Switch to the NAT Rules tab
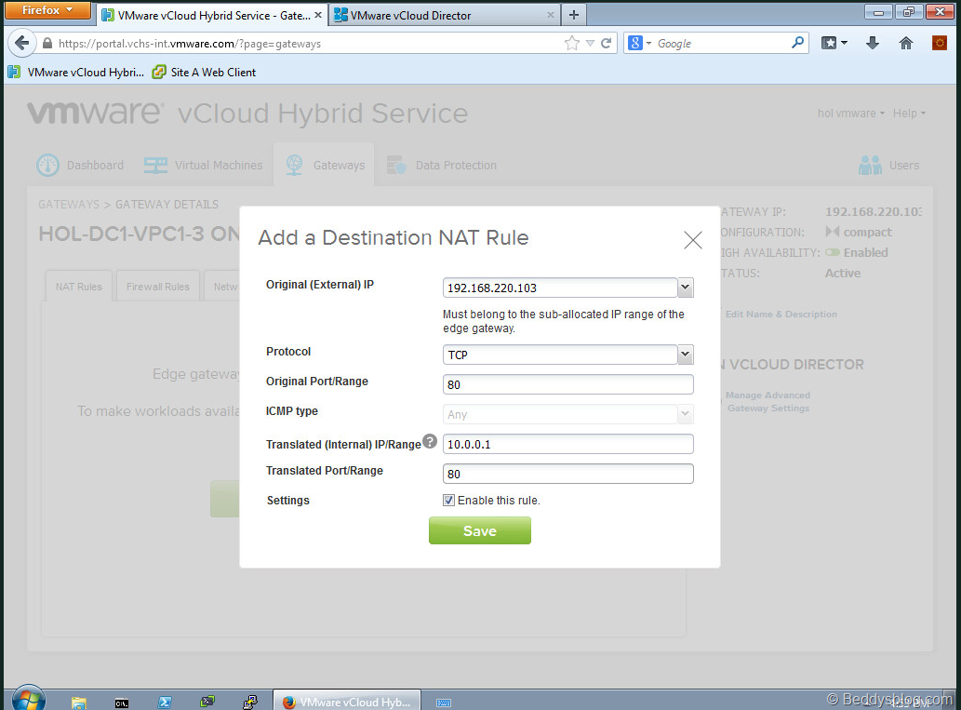 [x=78, y=287]
